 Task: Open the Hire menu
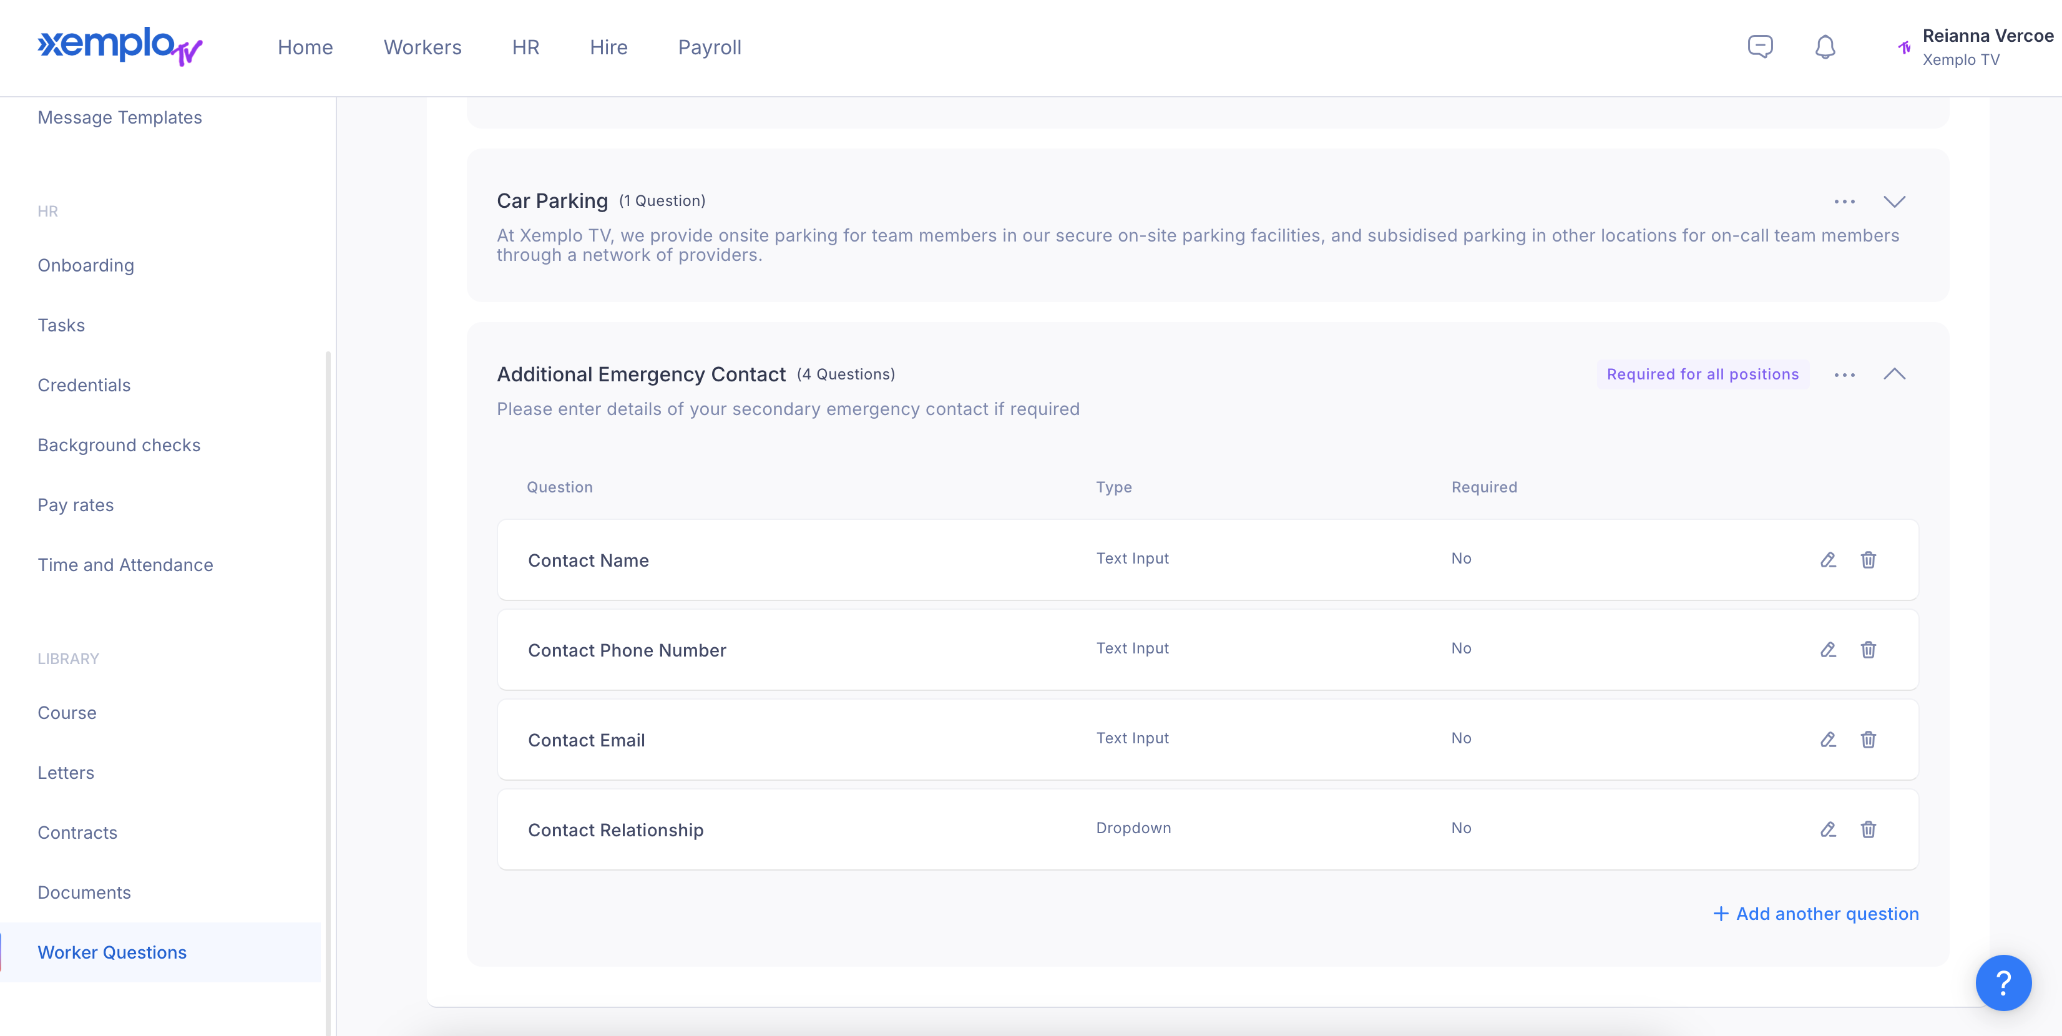point(608,47)
